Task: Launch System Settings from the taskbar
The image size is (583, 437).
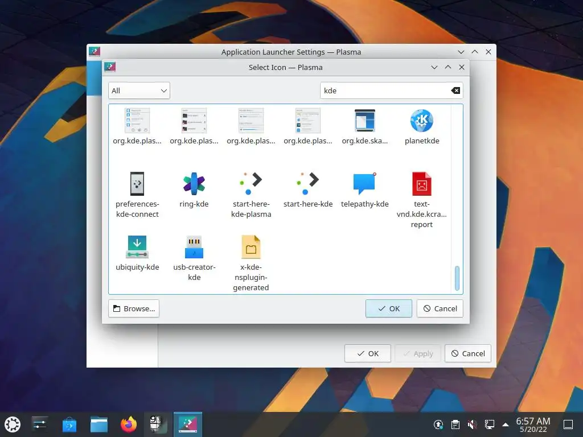Action: tap(39, 424)
